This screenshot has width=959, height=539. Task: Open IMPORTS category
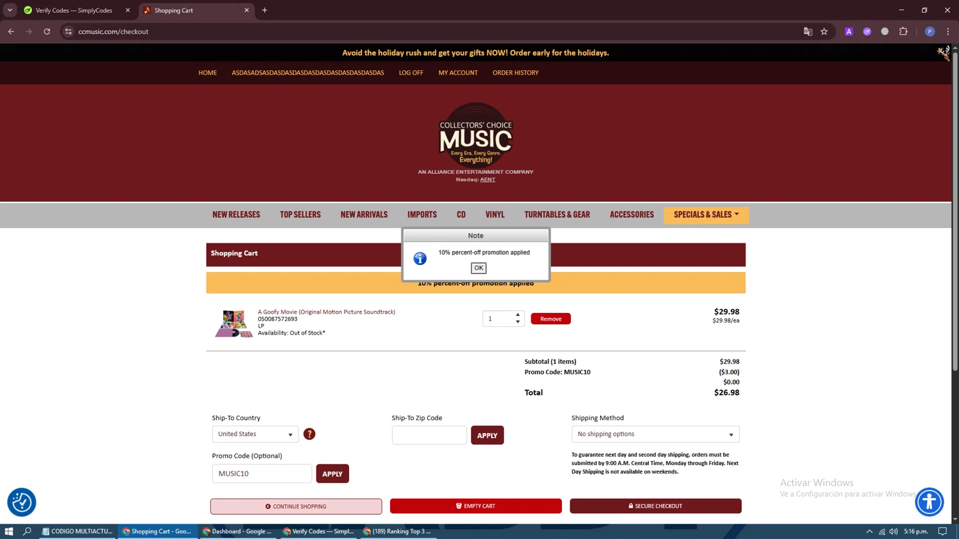[422, 215]
